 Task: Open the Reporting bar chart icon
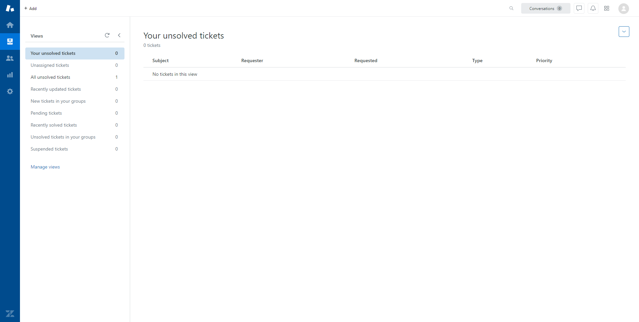10,75
